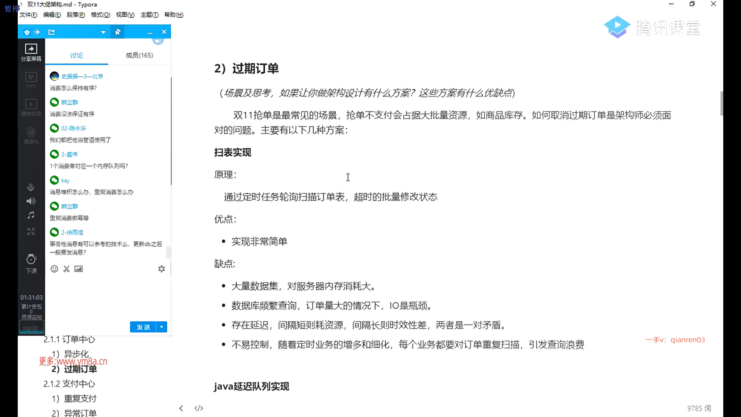This screenshot has height=417, width=741.
Task: Click the music note icon in sidebar
Action: point(31,215)
